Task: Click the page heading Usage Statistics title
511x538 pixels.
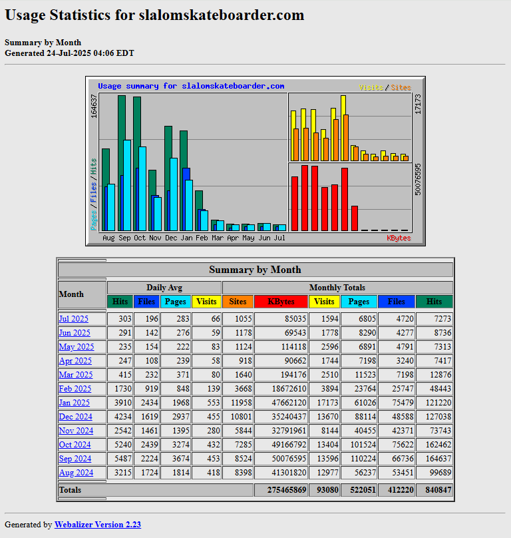Action: pyautogui.click(x=154, y=15)
